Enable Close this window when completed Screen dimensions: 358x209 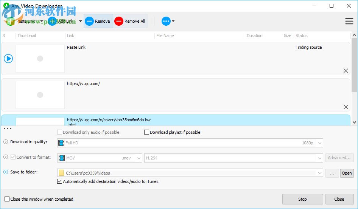point(7,199)
